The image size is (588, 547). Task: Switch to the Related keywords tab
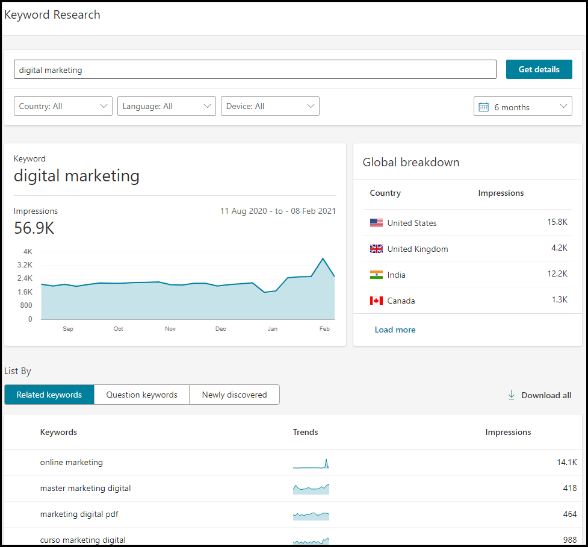point(49,395)
